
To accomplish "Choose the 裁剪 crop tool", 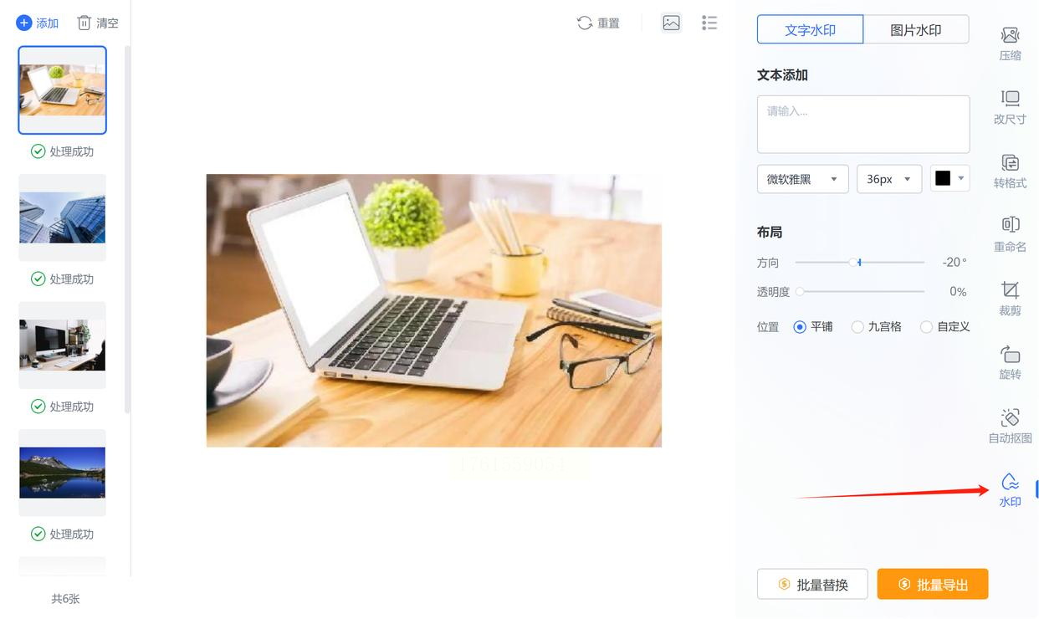I will pos(1010,299).
